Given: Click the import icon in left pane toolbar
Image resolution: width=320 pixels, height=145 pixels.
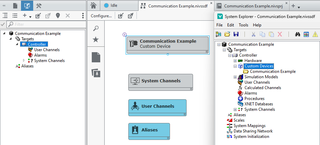Looking at the screenshot, I should click(38, 16).
